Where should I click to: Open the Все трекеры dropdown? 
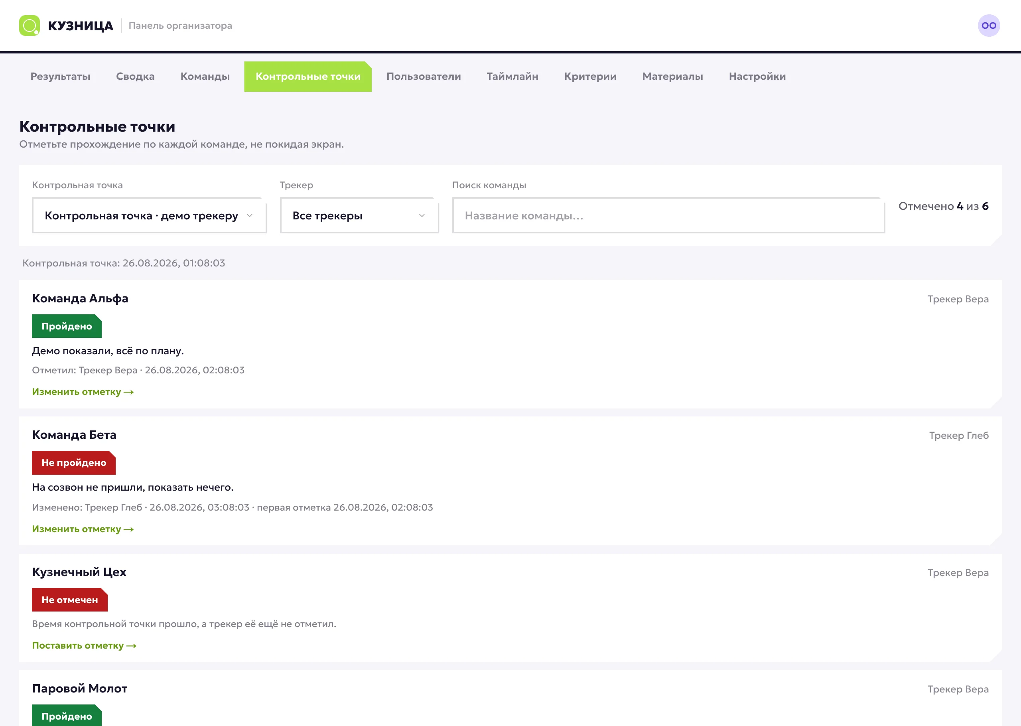coord(359,215)
